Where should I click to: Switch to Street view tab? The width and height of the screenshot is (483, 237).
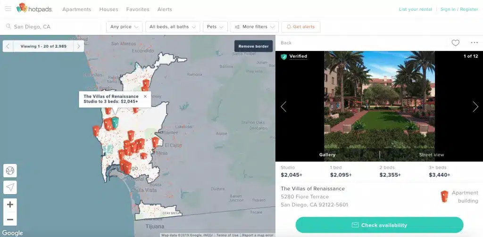[x=431, y=155]
